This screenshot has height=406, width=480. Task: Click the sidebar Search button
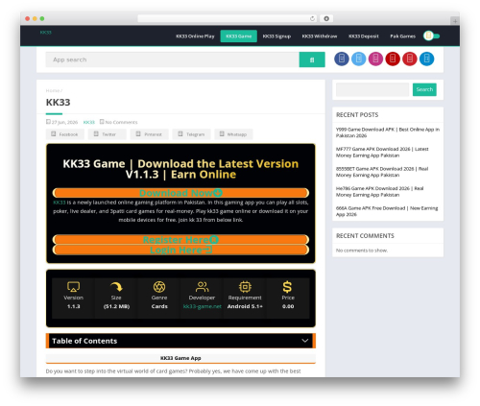tap(424, 89)
